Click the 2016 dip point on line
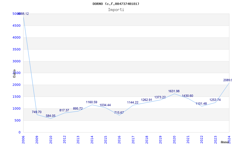This screenshot has width=232, height=145. click(x=119, y=115)
